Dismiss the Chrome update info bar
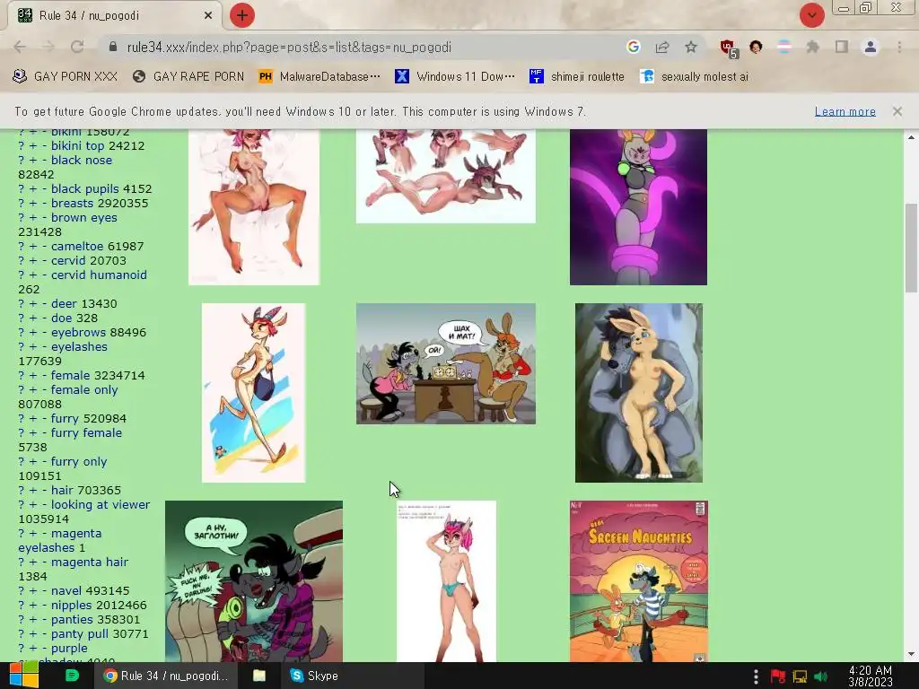 point(897,111)
